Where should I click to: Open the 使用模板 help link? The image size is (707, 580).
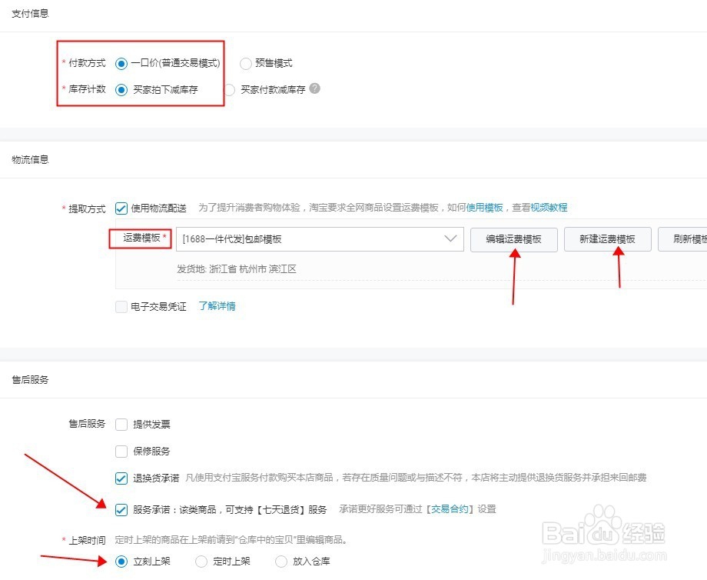(x=481, y=208)
